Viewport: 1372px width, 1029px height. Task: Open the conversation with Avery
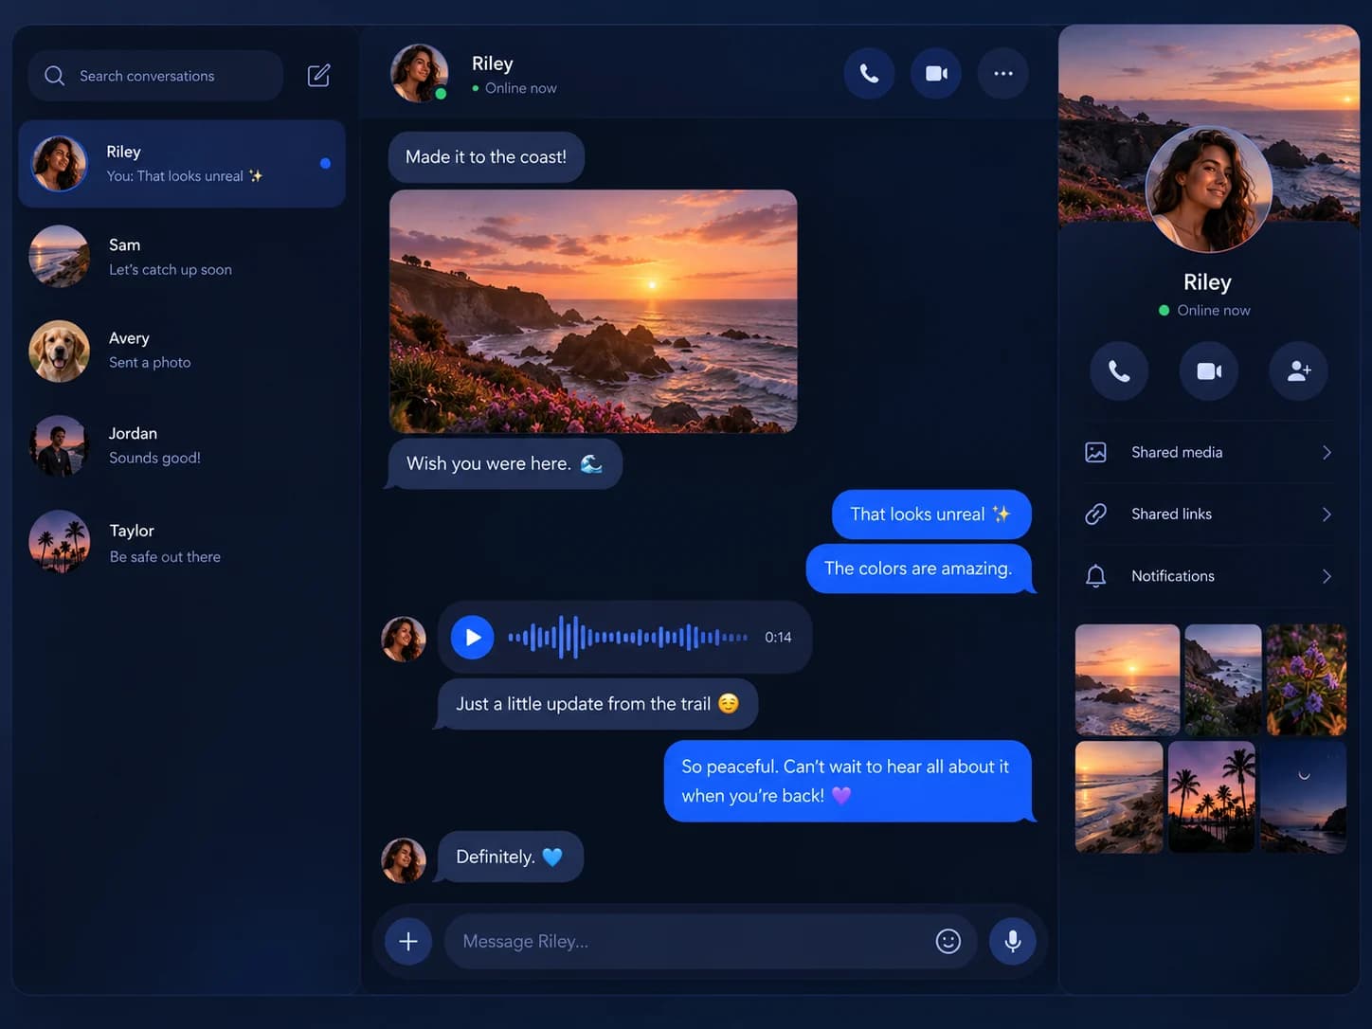182,351
